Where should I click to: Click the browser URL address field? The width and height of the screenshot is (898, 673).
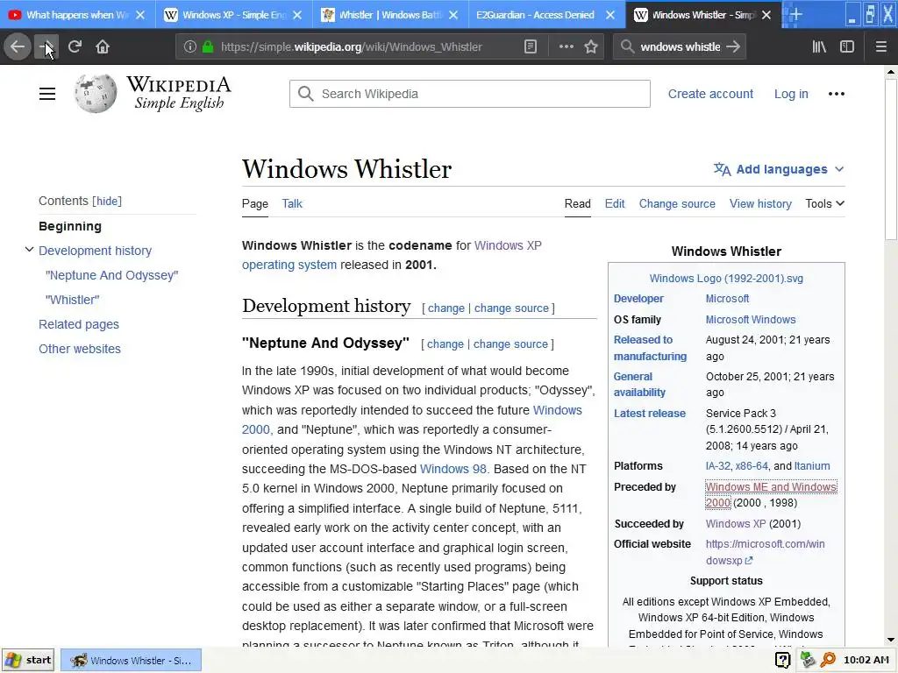click(351, 47)
